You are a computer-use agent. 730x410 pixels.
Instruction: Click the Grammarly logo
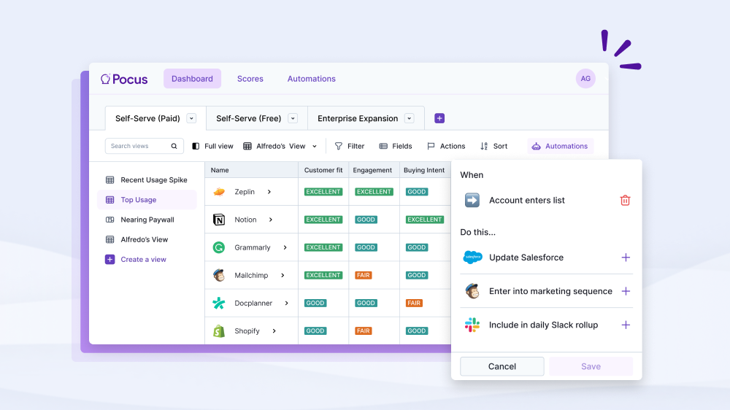[219, 247]
